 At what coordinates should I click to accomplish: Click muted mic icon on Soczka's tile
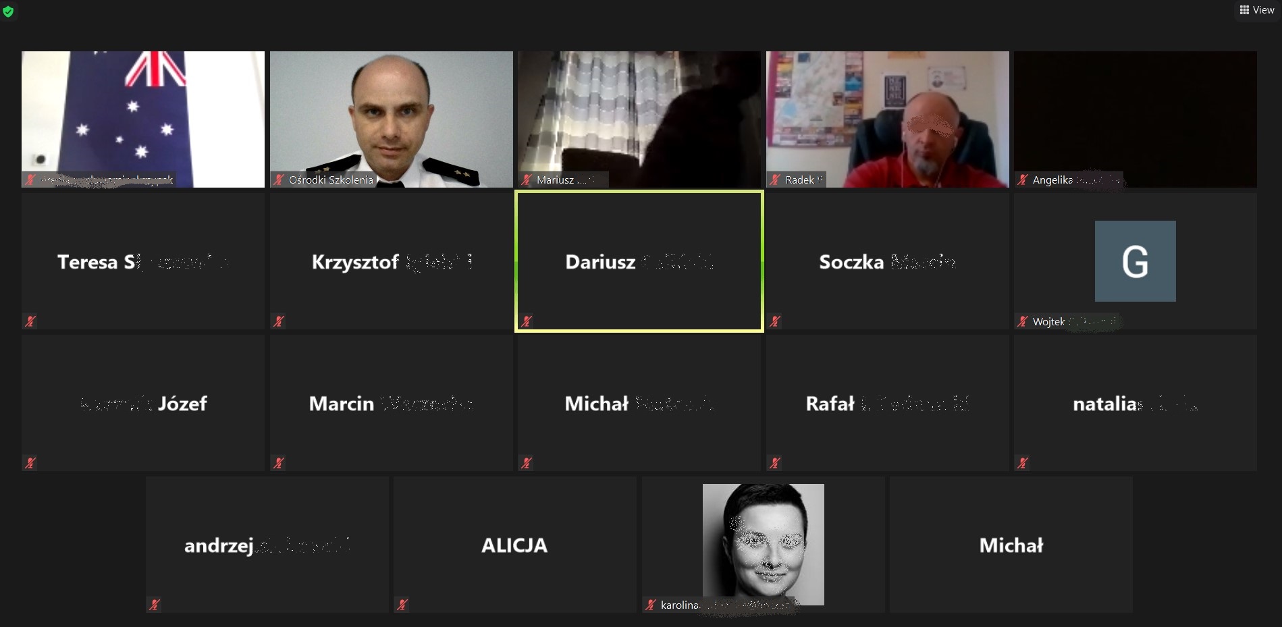(x=775, y=321)
